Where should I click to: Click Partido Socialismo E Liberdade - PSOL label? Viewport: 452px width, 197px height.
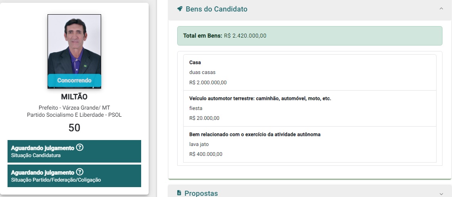click(x=74, y=115)
